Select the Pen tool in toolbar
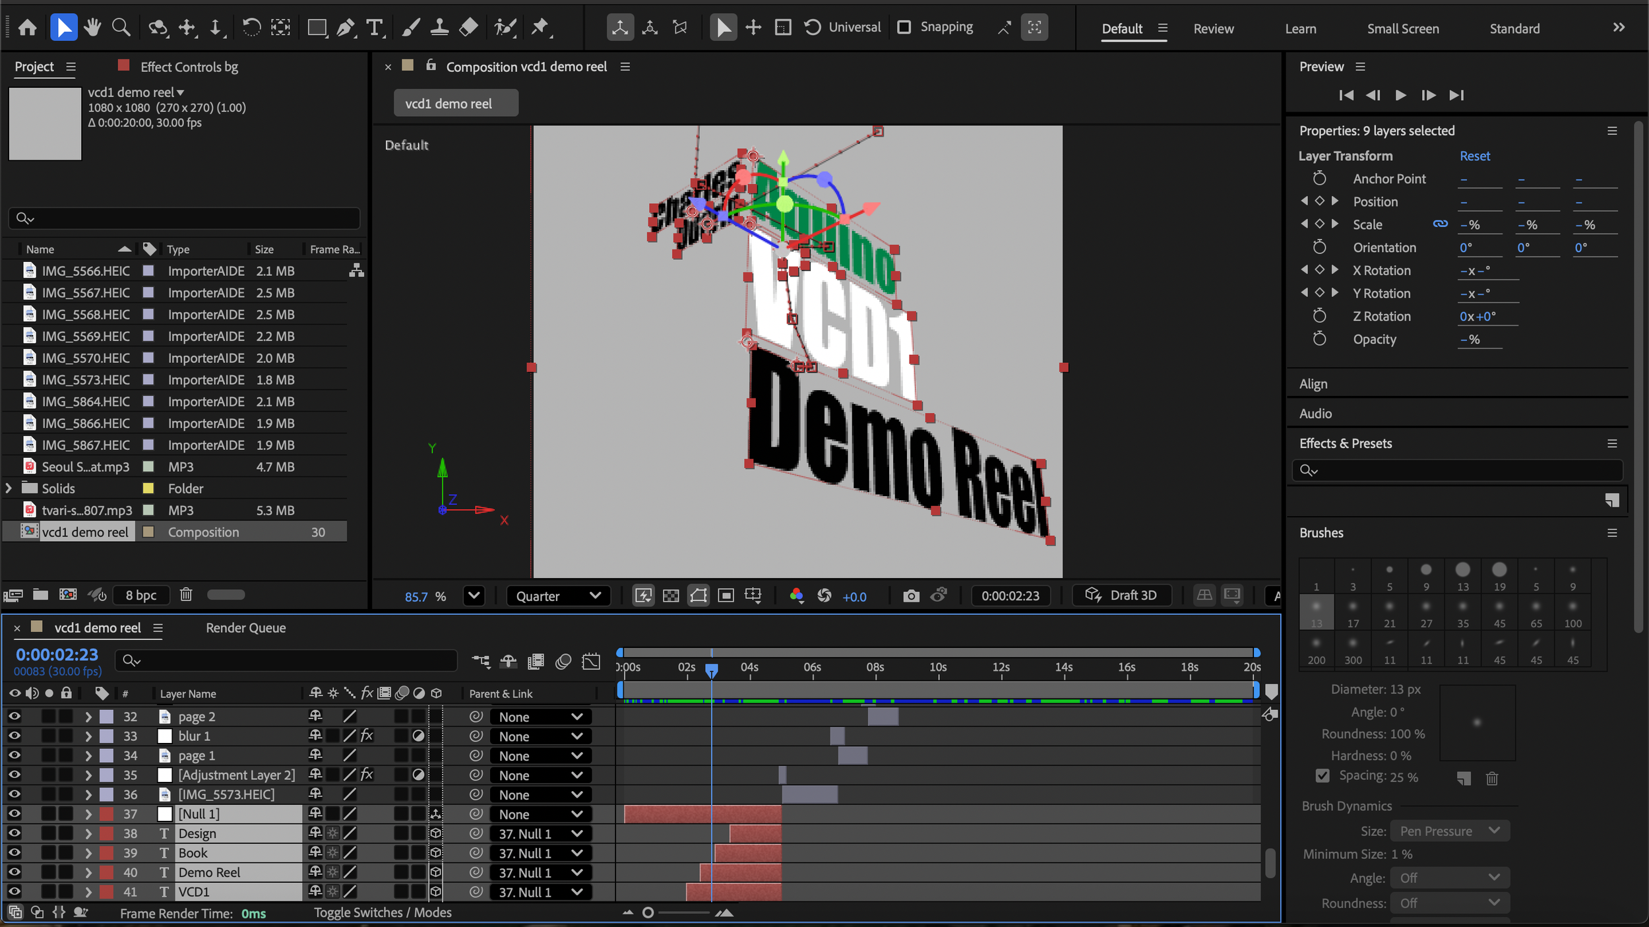The image size is (1649, 927). pos(345,28)
